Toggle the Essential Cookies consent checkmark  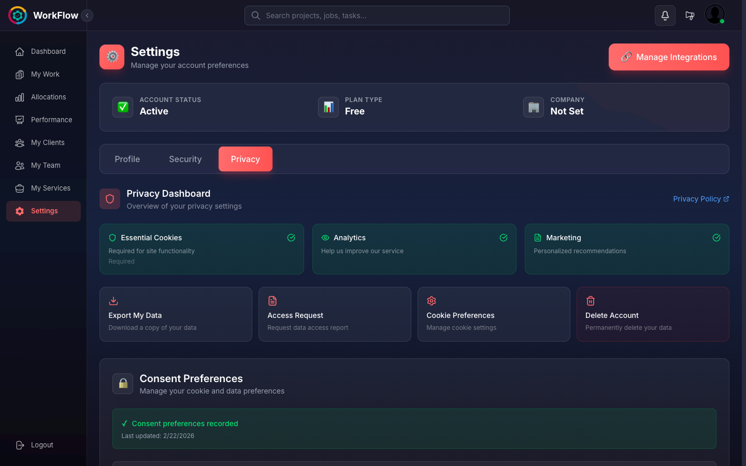[291, 238]
